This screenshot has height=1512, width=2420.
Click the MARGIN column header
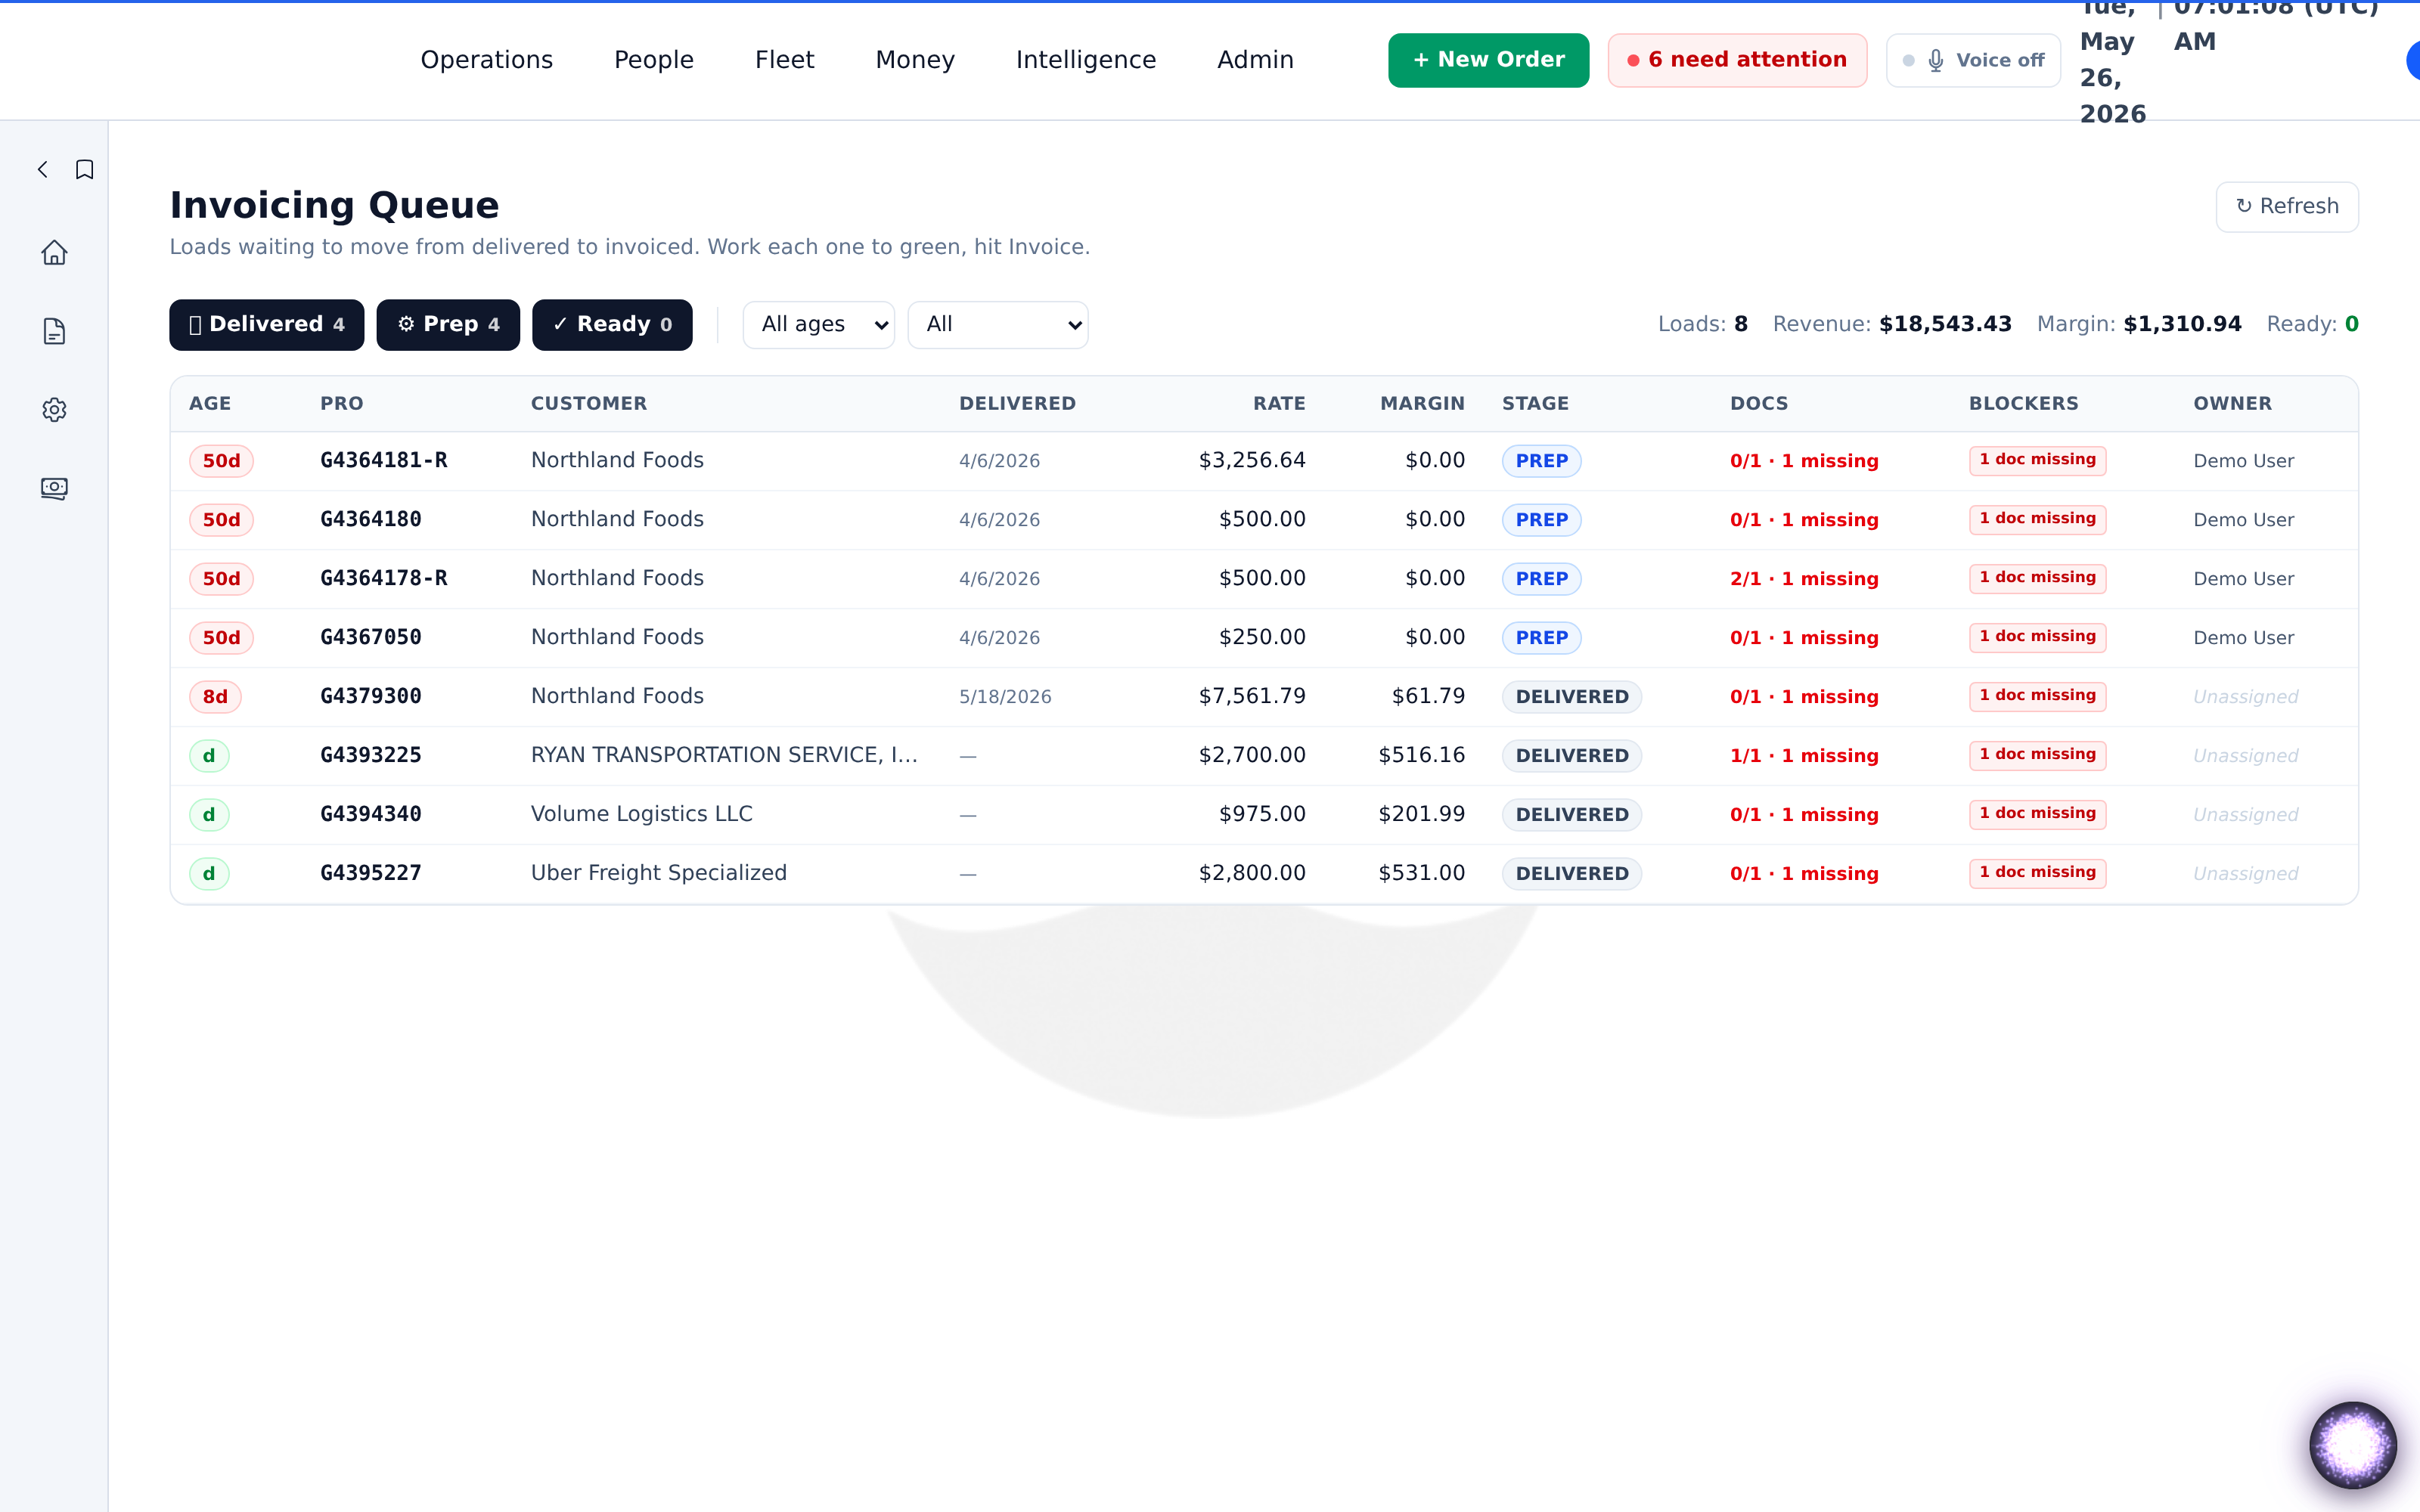click(x=1422, y=404)
